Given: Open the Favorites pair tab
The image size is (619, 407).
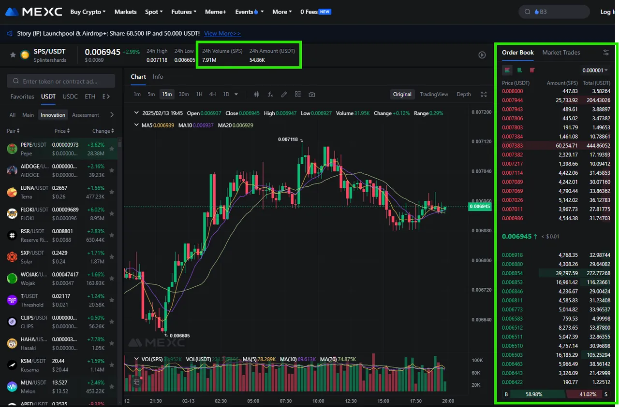Looking at the screenshot, I should [22, 97].
